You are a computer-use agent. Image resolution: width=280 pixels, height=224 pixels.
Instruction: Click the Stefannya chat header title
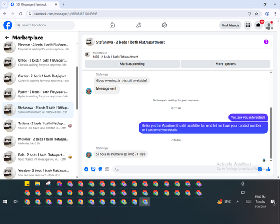[130, 42]
